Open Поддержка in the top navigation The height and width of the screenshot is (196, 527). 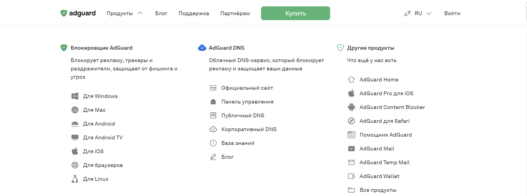point(194,13)
